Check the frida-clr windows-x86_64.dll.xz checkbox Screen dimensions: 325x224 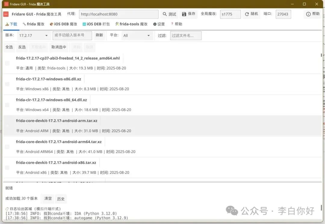7,105
